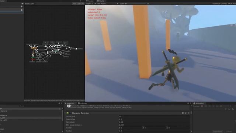
Task: Collapse the Character Controller component
Action: (x=65, y=113)
